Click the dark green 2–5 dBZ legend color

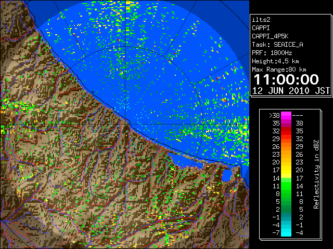pos(286,209)
